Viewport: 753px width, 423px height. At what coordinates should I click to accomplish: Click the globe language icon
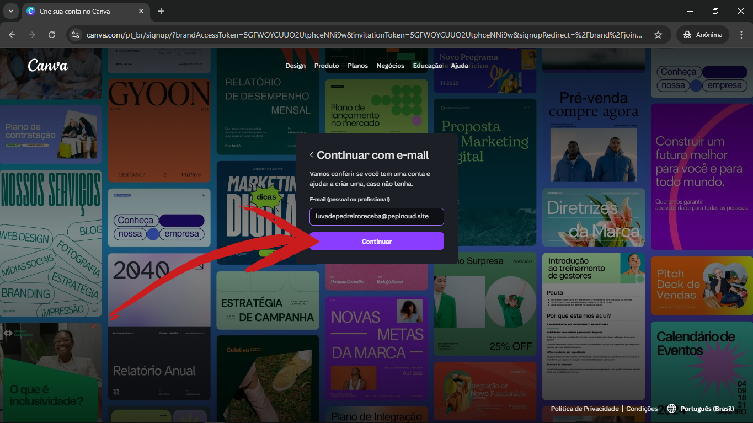tap(671, 409)
